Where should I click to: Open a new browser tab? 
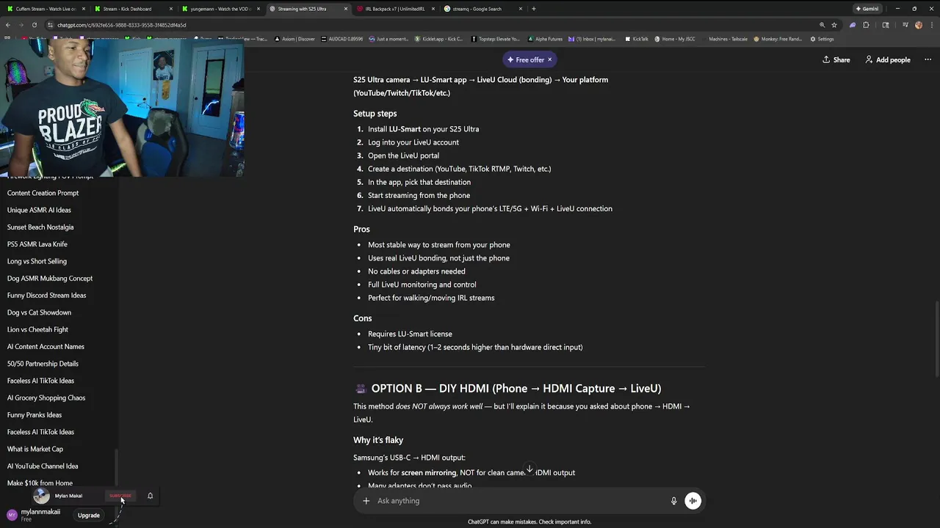click(x=533, y=9)
